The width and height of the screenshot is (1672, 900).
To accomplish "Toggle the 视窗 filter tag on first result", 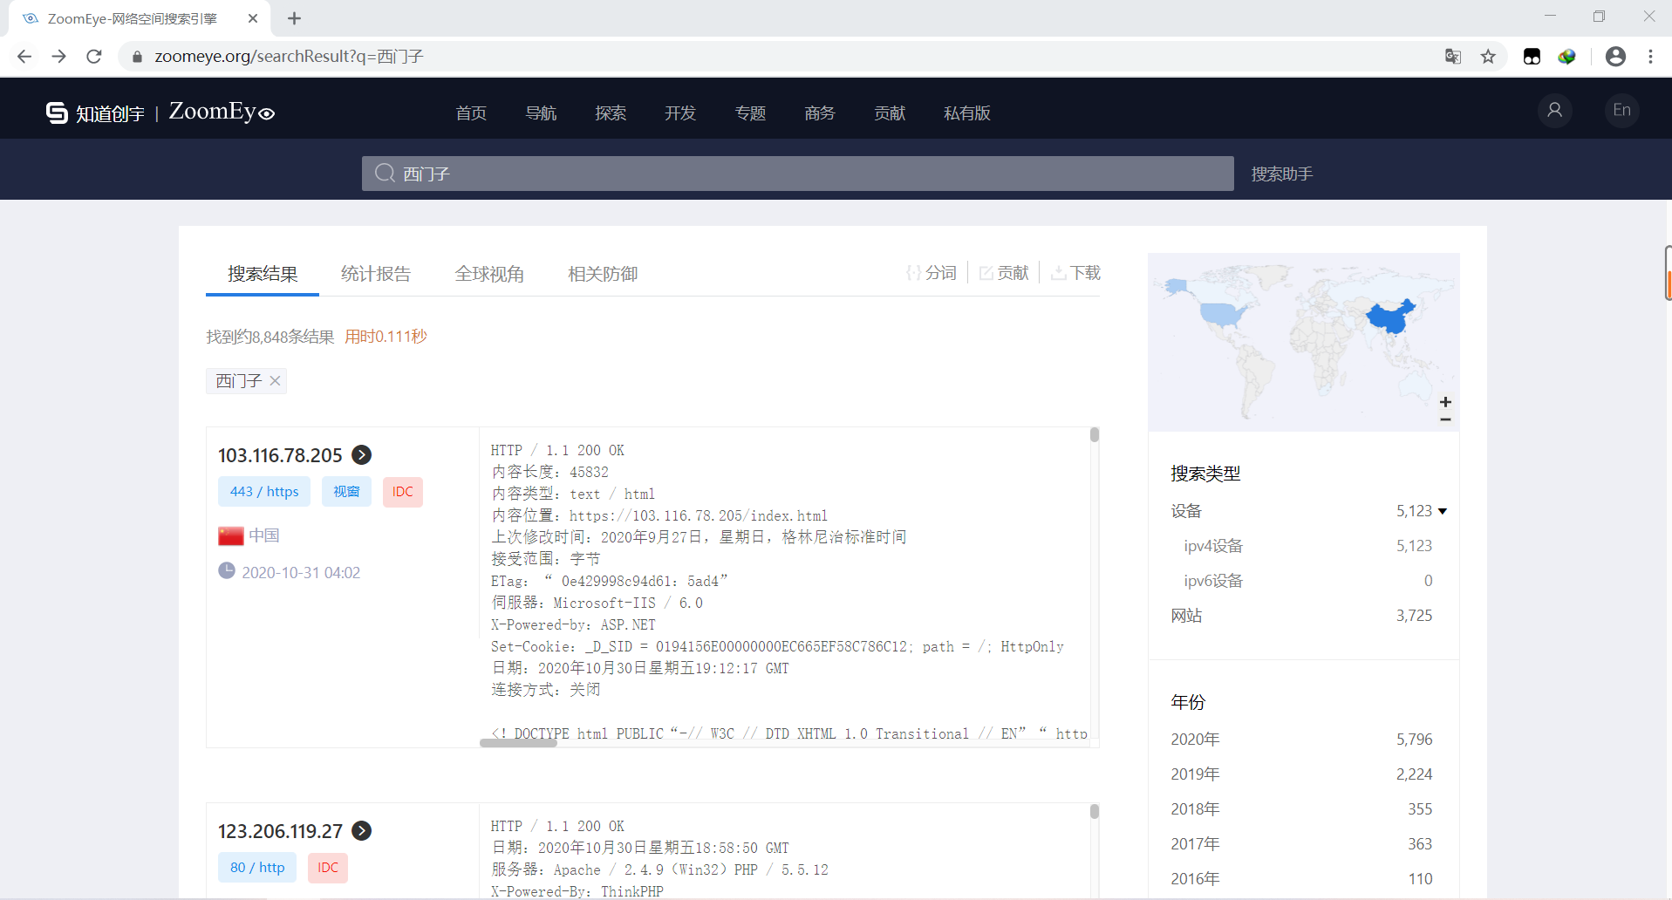I will [x=346, y=491].
